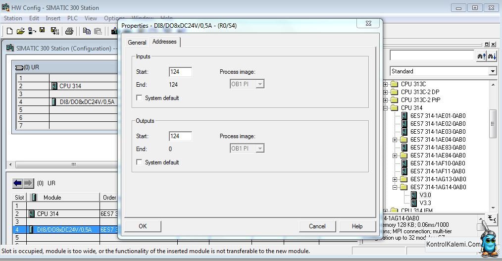Click the Open ONLINE station icon
Image resolution: width=502 pixels, height=261 pixels.
coord(32,31)
